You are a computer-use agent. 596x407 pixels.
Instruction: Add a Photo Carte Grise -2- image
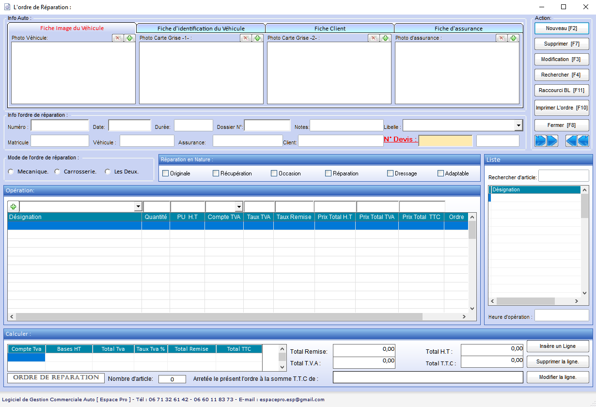tap(385, 38)
